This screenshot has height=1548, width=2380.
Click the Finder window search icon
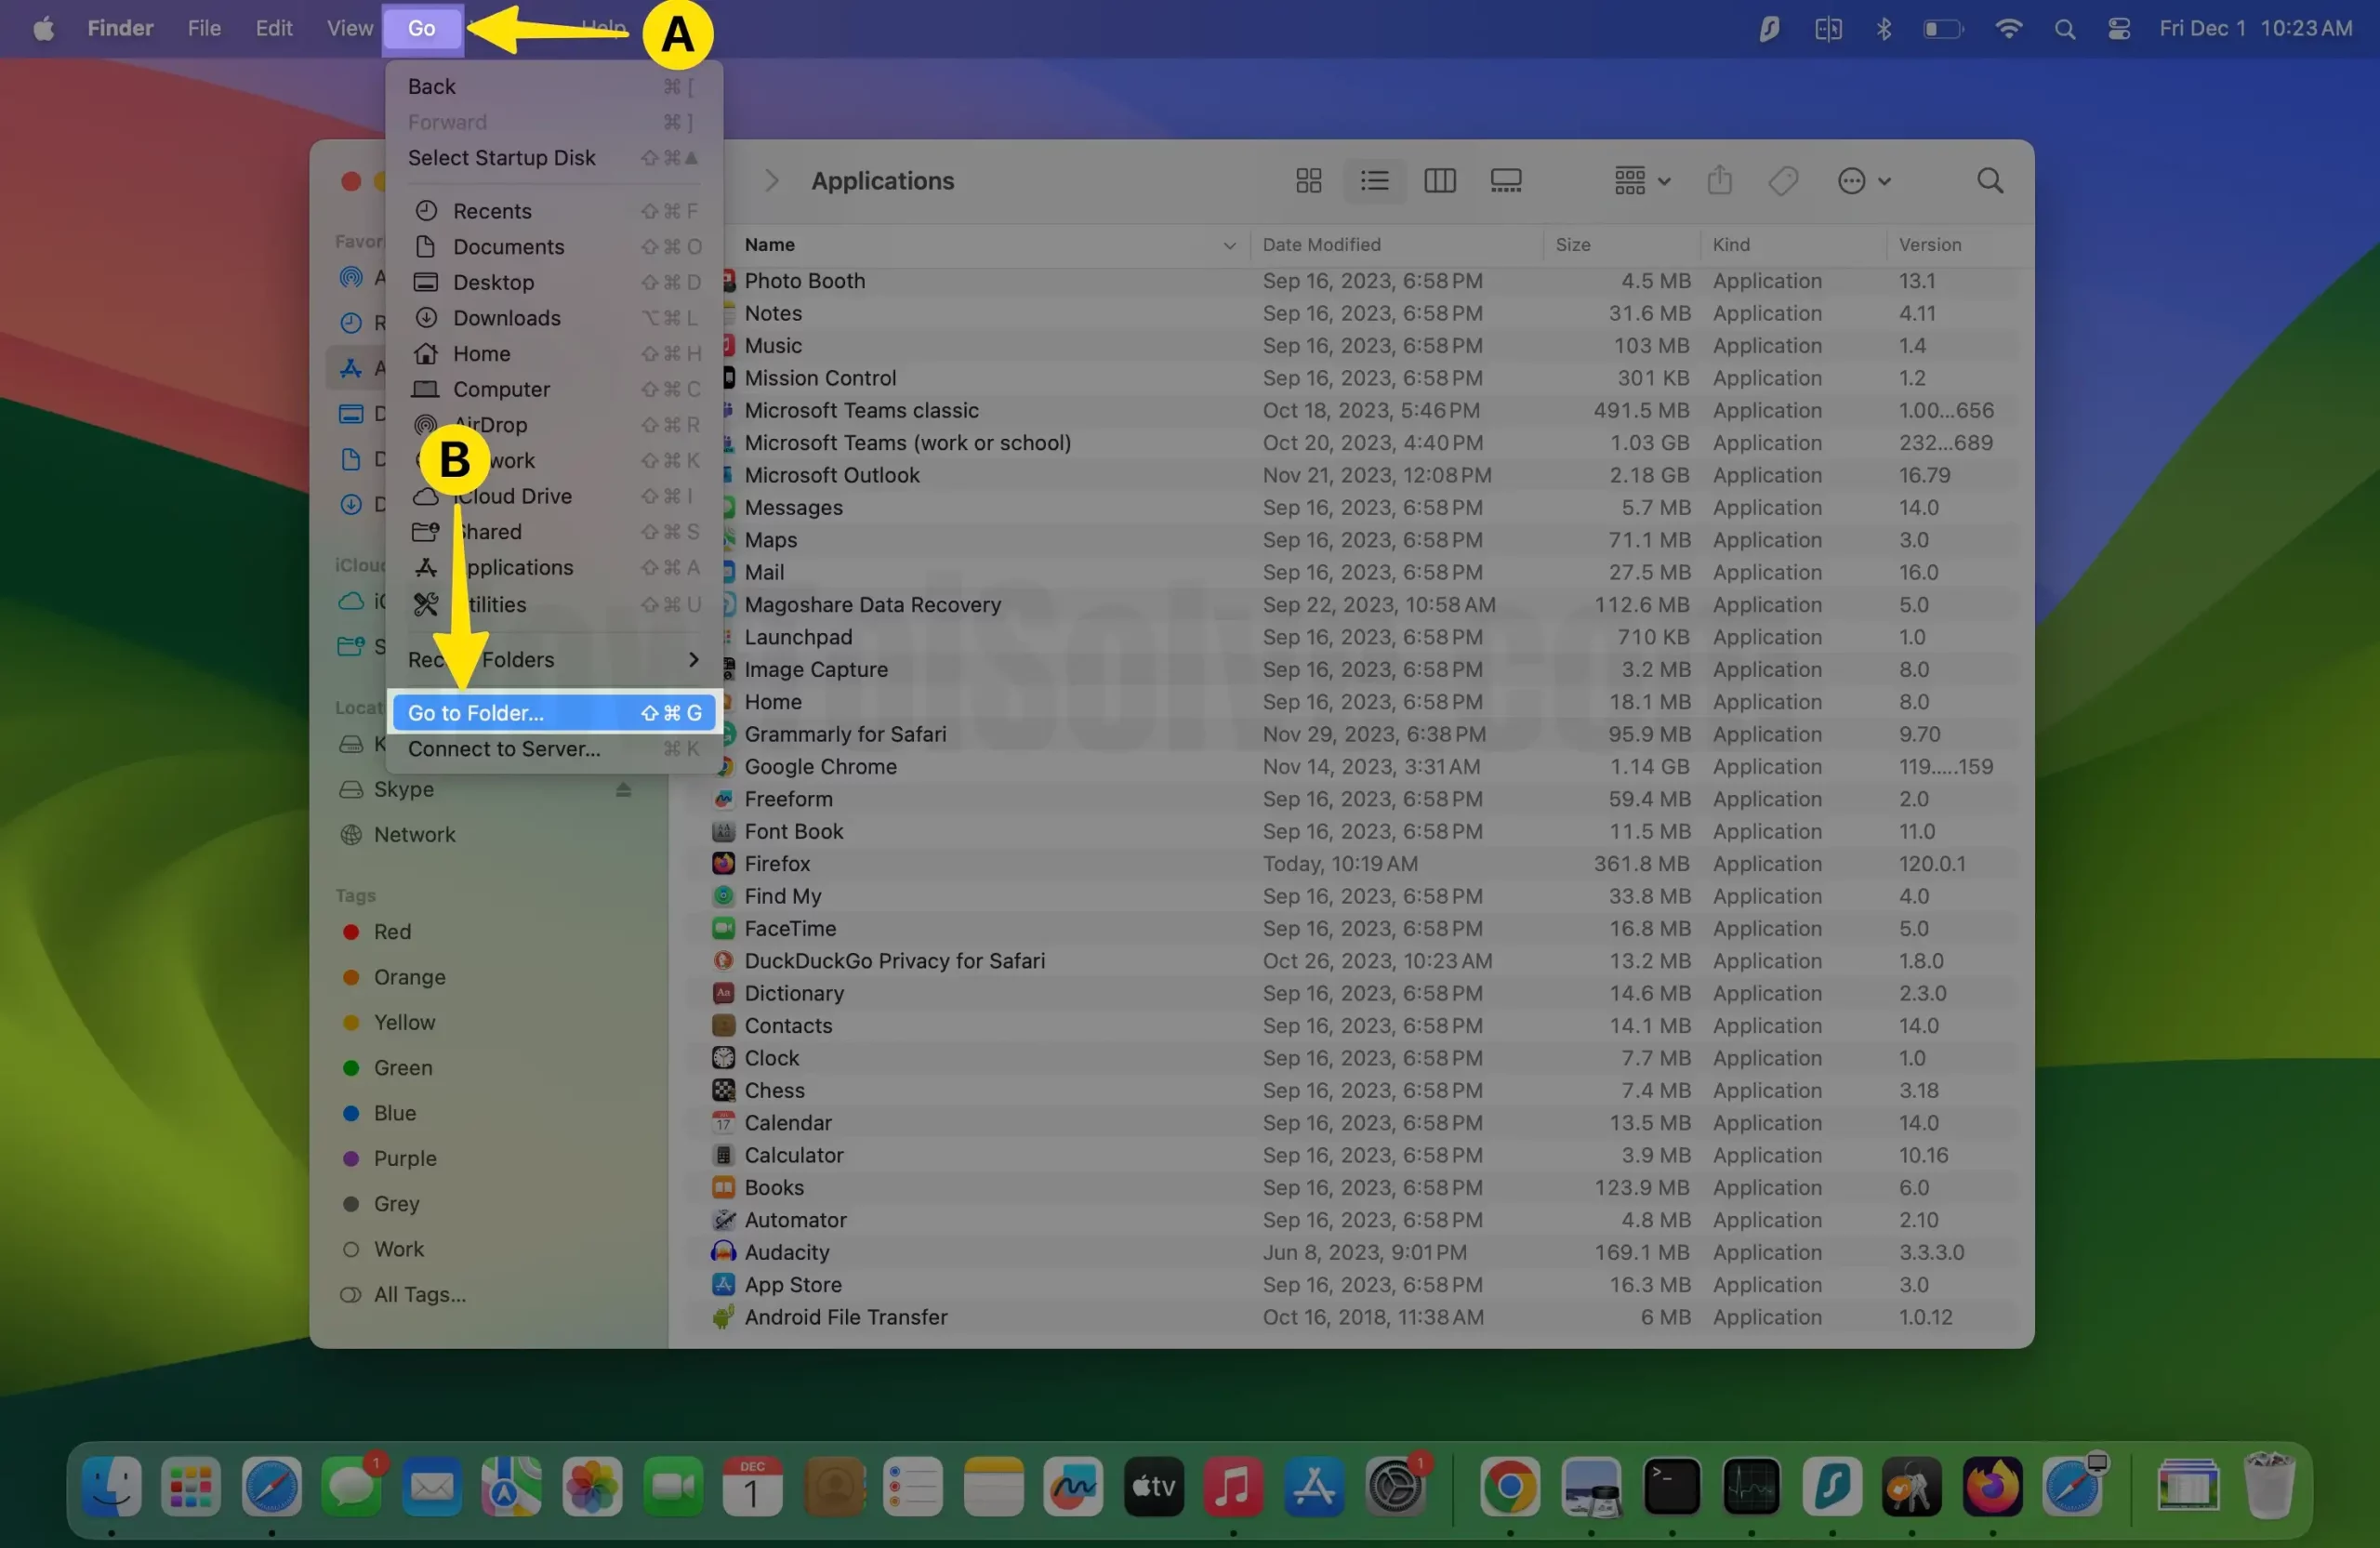point(1990,180)
